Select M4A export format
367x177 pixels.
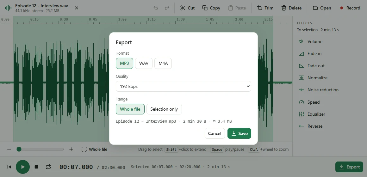163,63
